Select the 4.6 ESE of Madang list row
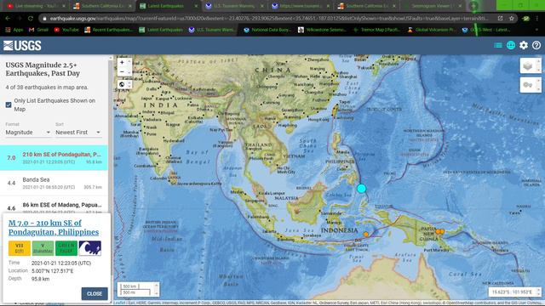The width and height of the screenshot is (545, 306). click(x=54, y=206)
